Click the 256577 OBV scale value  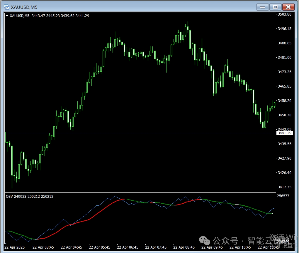click(283, 196)
